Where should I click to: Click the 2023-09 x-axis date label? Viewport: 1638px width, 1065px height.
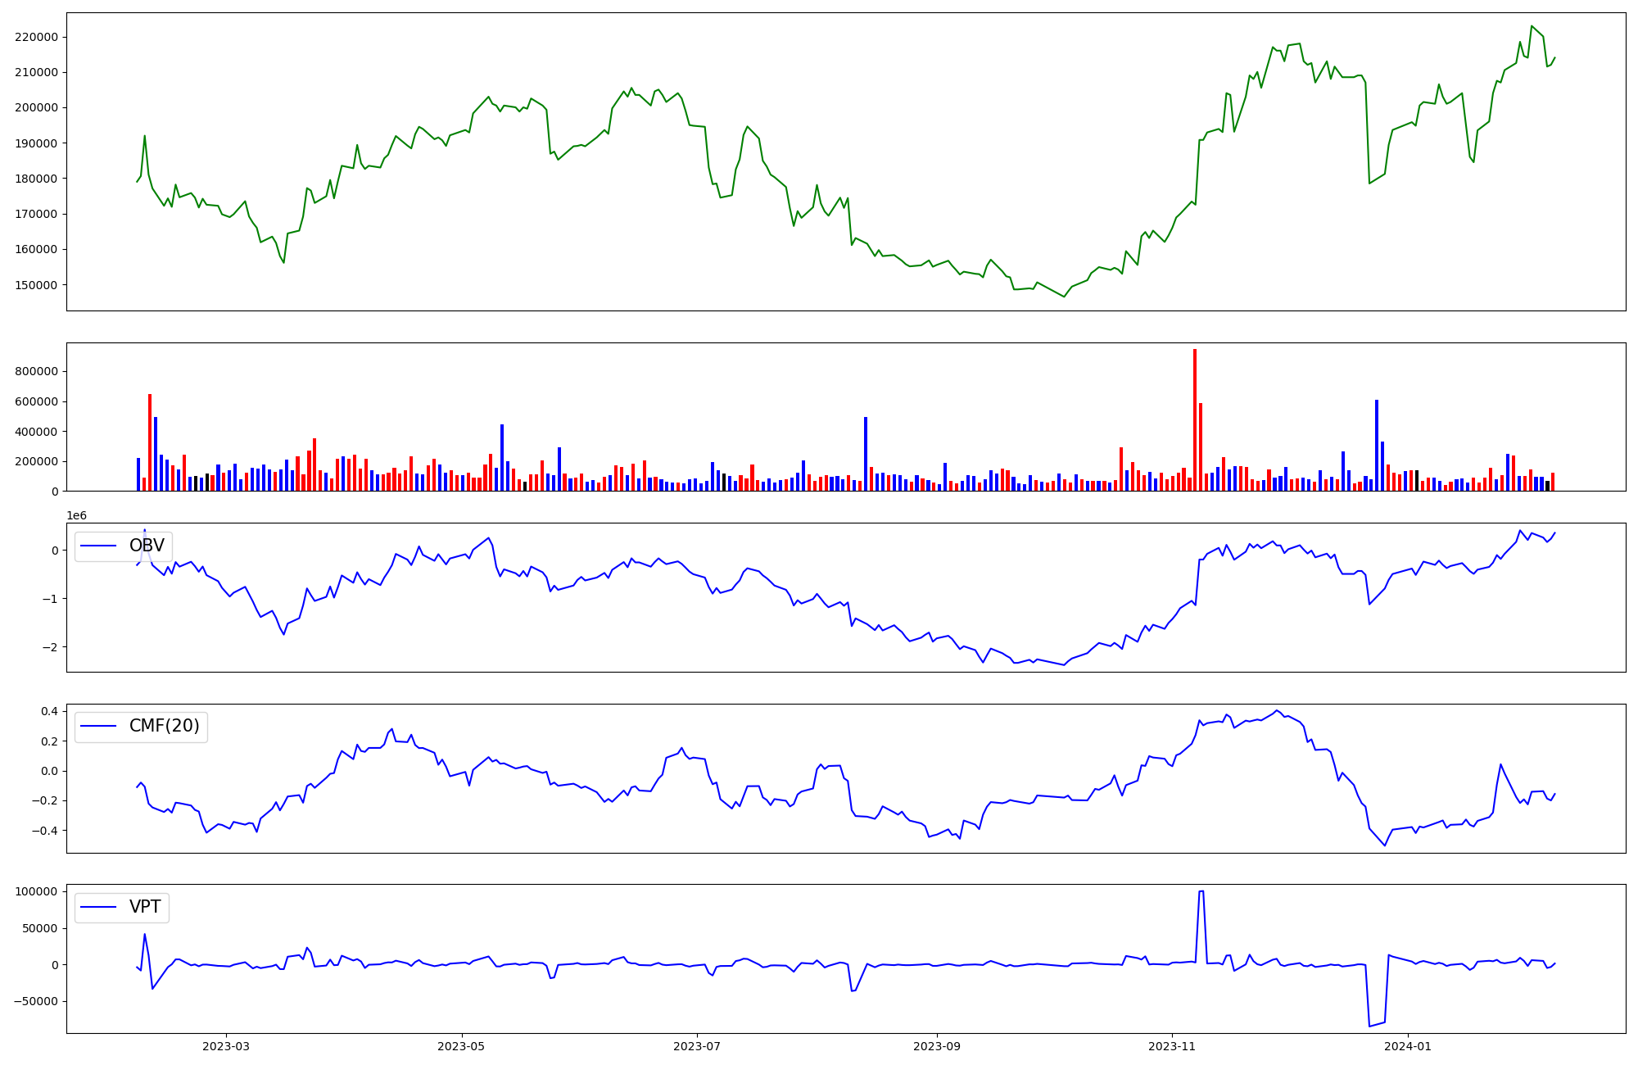coord(937,1046)
